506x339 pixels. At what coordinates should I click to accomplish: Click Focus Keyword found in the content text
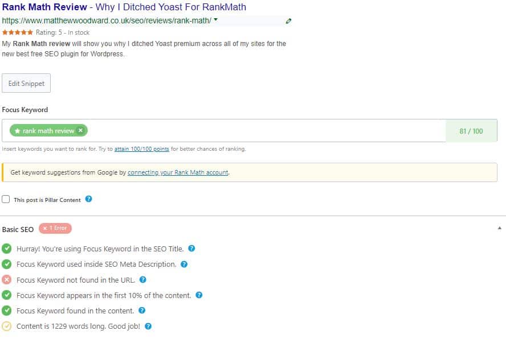[x=75, y=311]
